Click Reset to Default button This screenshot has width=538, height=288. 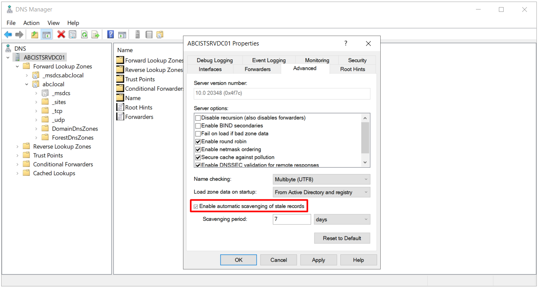click(342, 238)
